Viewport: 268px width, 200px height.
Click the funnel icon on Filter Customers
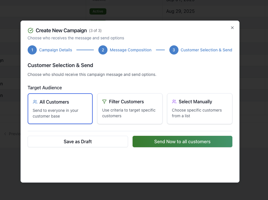point(104,102)
